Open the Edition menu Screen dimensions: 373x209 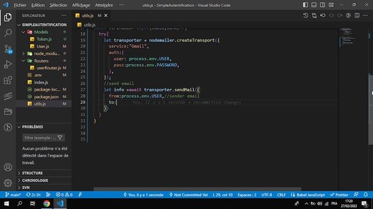[38, 5]
